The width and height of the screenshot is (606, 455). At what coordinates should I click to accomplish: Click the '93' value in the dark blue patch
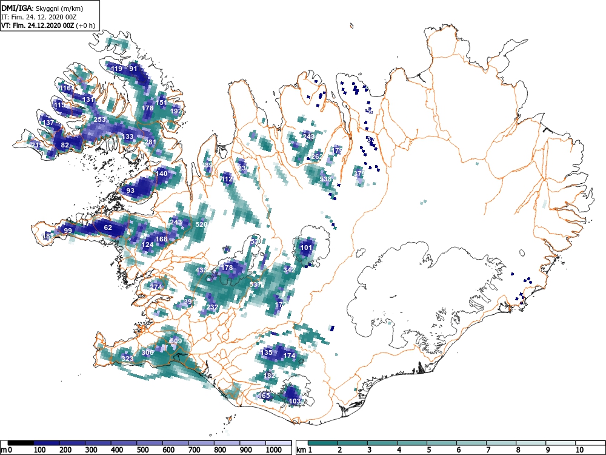[x=131, y=190]
